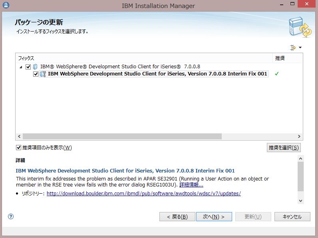Image resolution: width=318 pixels, height=238 pixels.
Task: Collapse the WebSphere Development Studio Client tree node
Action: click(x=21, y=67)
